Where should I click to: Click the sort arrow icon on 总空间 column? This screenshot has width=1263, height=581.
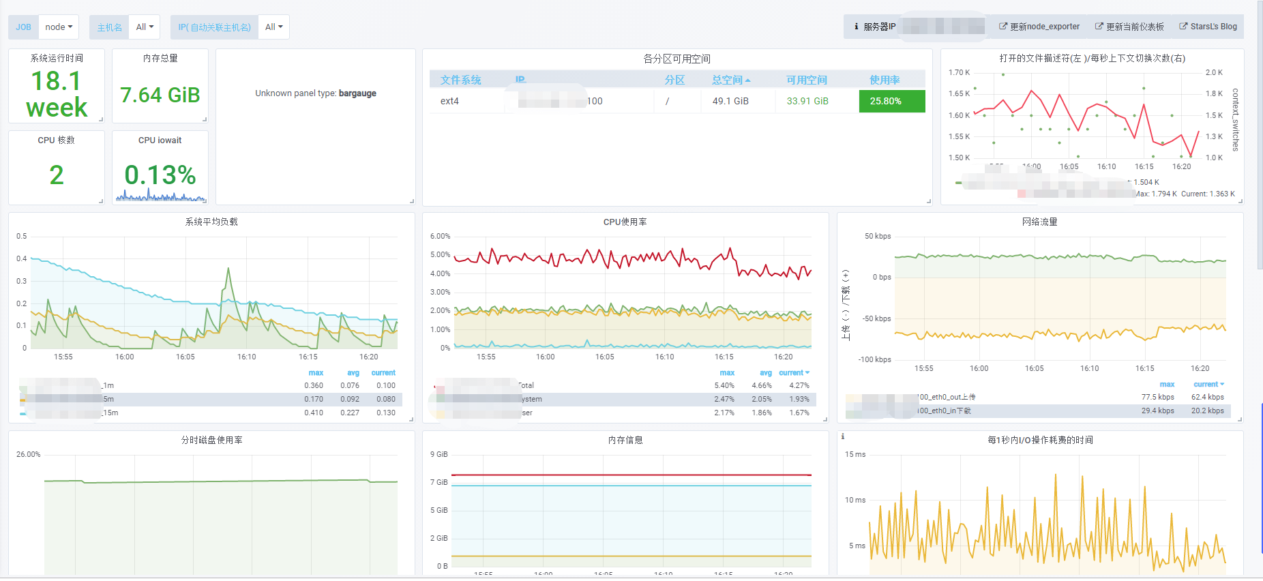point(748,80)
